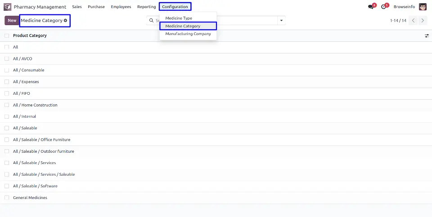Click the search magnifier icon
Image resolution: width=432 pixels, height=217 pixels.
click(x=151, y=20)
